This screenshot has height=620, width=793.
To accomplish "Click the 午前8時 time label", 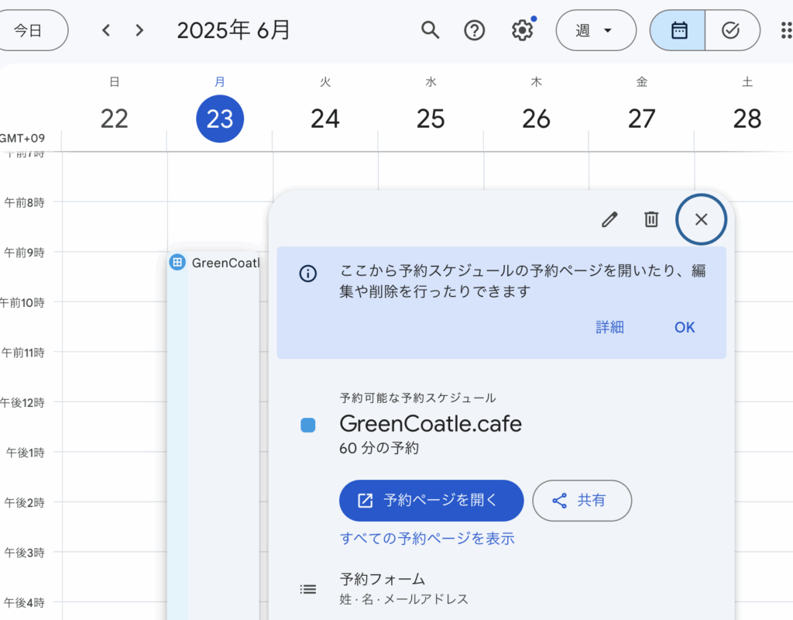I will coord(24,202).
